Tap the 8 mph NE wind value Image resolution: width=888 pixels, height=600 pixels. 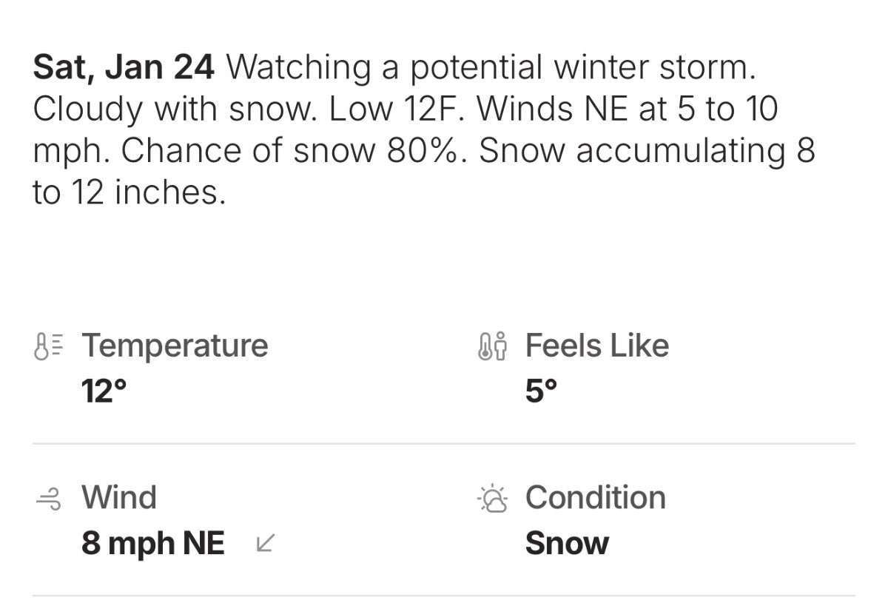tap(152, 544)
